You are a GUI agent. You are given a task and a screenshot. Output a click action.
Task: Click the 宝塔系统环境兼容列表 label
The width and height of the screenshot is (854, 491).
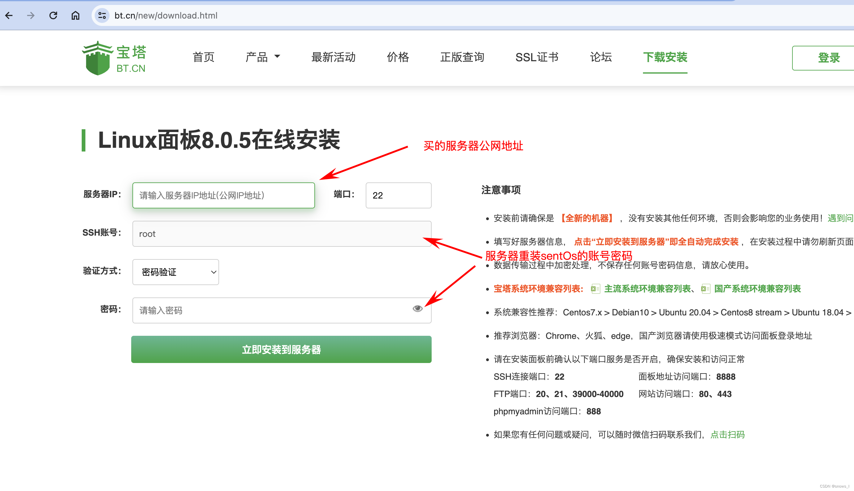point(538,289)
